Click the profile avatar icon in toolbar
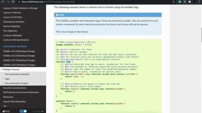 click(x=194, y=2)
